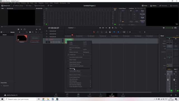Choose Delete Selected in context menu

[x=79, y=52]
